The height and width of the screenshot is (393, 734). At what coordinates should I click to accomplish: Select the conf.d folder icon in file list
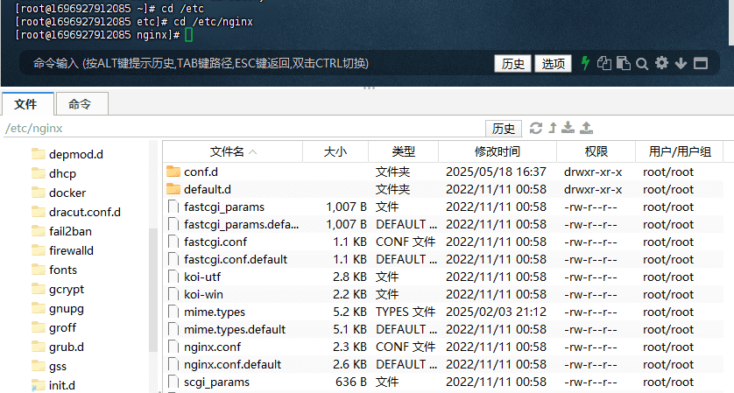(173, 172)
